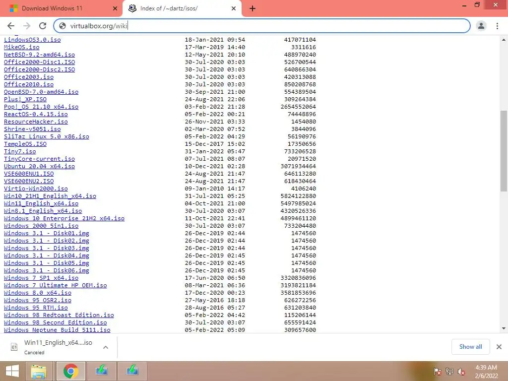Download Office2000-Disc1.ISO

coord(39,62)
